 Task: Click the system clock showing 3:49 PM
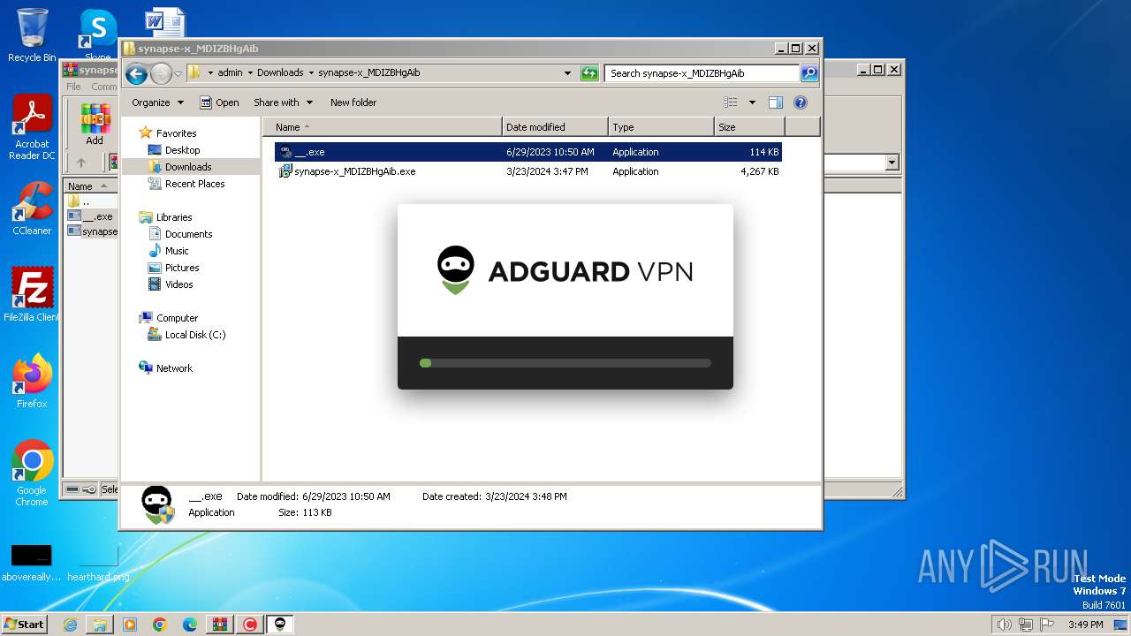tap(1086, 625)
